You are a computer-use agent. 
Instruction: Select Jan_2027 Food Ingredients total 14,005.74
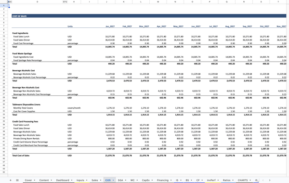pyautogui.click(x=110, y=47)
